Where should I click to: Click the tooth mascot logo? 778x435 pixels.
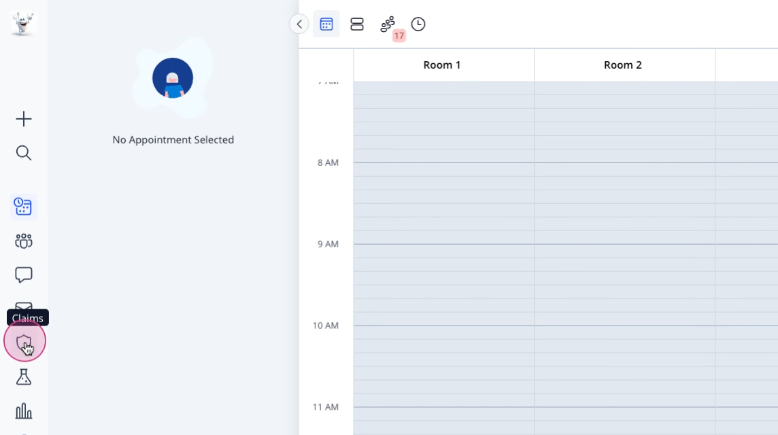click(23, 23)
